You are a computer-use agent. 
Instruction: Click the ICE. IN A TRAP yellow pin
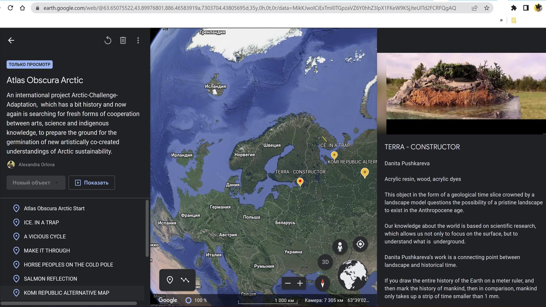point(334,155)
